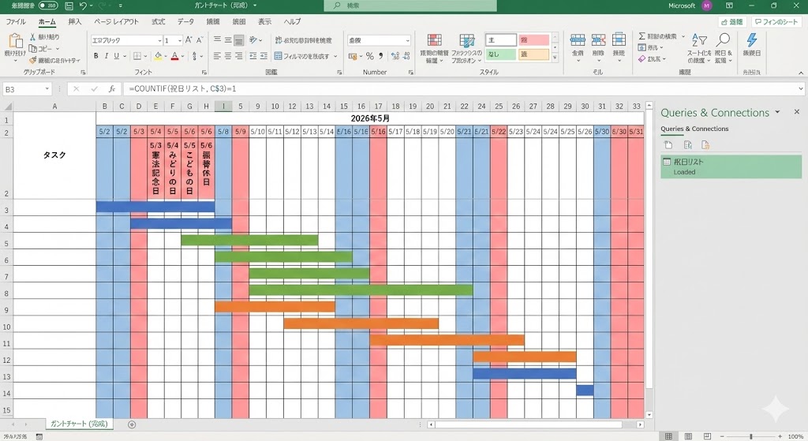
Task: Toggle the AutoSave switch
Action: point(47,6)
